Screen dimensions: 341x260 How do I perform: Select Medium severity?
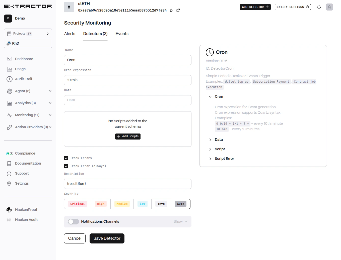pos(122,204)
